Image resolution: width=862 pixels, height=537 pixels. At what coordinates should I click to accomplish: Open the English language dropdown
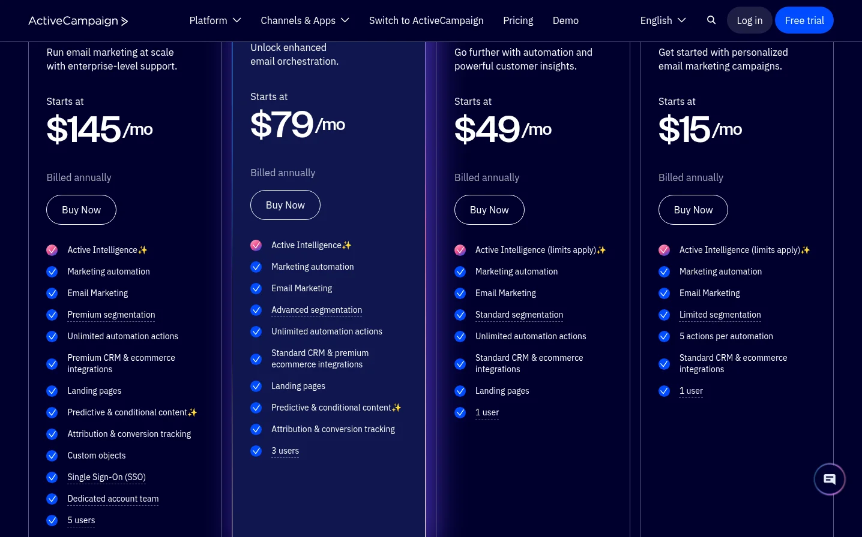click(x=663, y=20)
